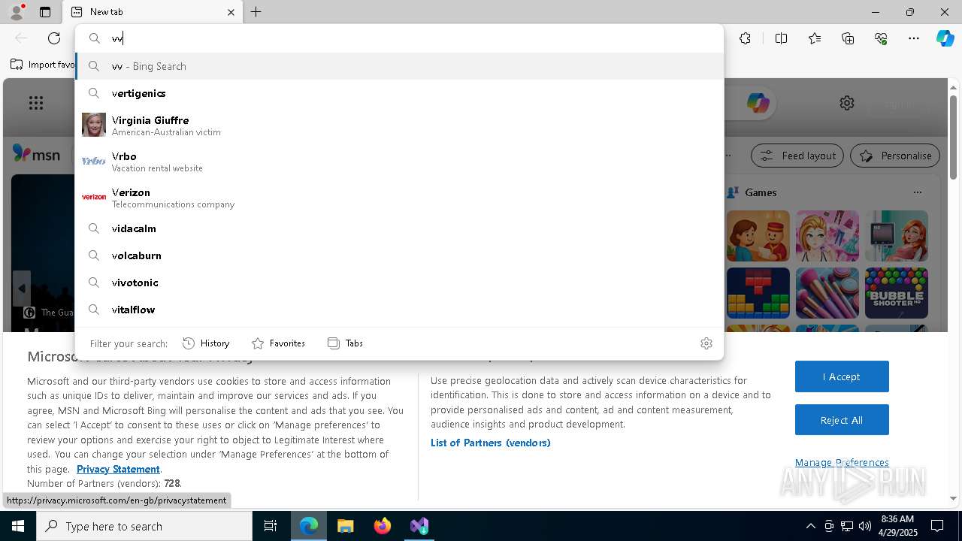Open the MSN apps grid launcher
This screenshot has height=541, width=962.
tap(36, 103)
